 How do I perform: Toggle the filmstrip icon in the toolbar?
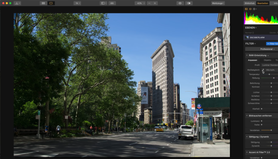coord(112,3)
